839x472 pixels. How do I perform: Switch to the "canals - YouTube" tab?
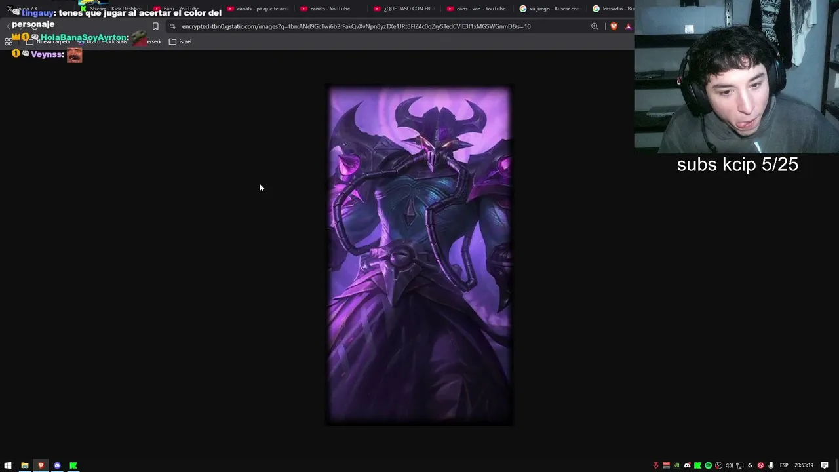[331, 9]
